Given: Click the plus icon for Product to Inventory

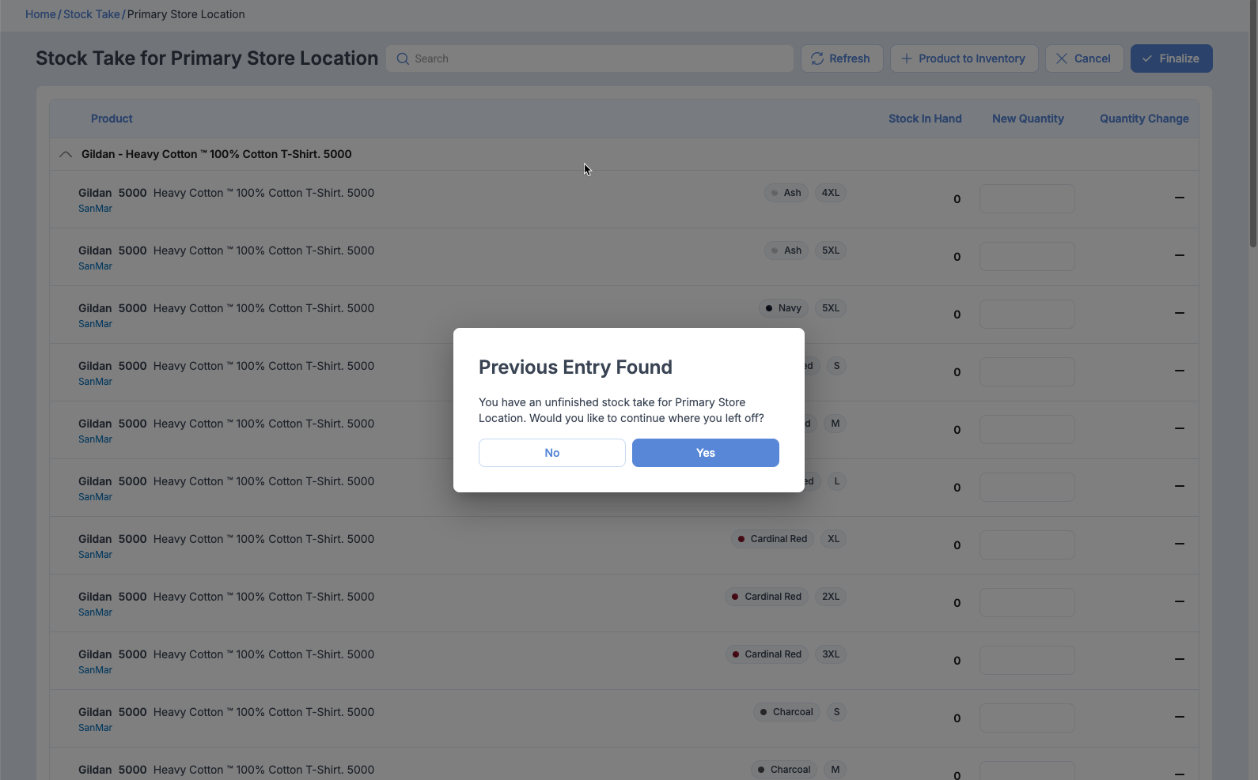Looking at the screenshot, I should (x=907, y=58).
